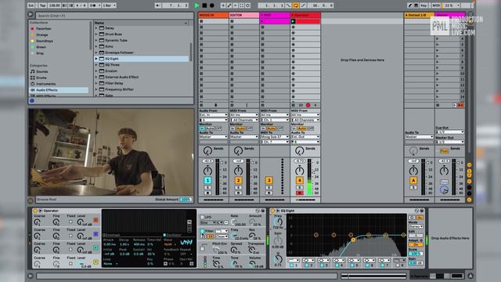Open the EQ Eight Mode Stereo dropdown
The width and height of the screenshot is (501, 282).
416,226
